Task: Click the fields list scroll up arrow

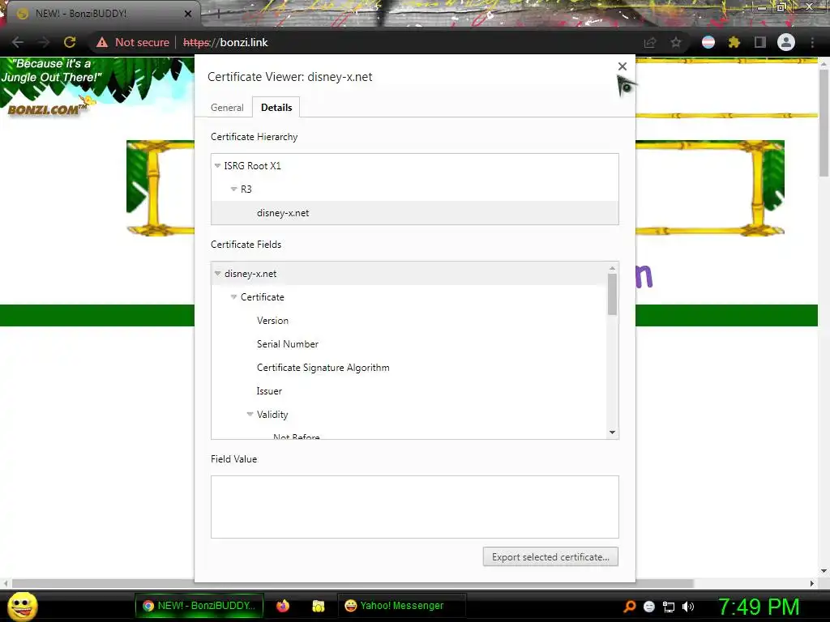Action: click(613, 268)
